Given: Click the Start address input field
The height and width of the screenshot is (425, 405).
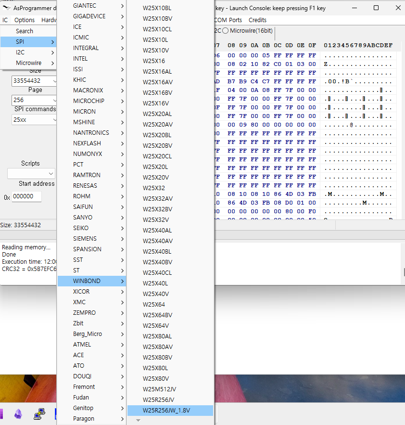Looking at the screenshot, I should click(26, 196).
